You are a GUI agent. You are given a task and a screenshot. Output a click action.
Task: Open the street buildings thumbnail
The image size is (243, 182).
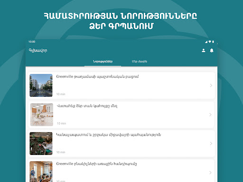[41, 85]
